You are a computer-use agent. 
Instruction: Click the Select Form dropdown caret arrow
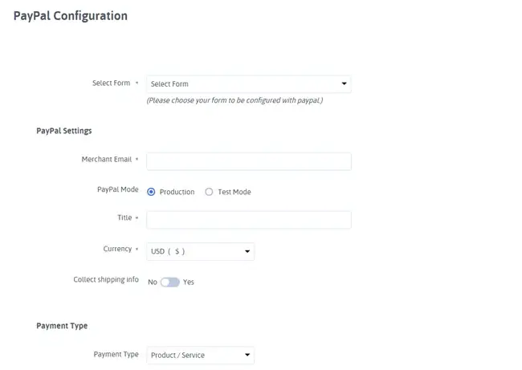tap(344, 83)
